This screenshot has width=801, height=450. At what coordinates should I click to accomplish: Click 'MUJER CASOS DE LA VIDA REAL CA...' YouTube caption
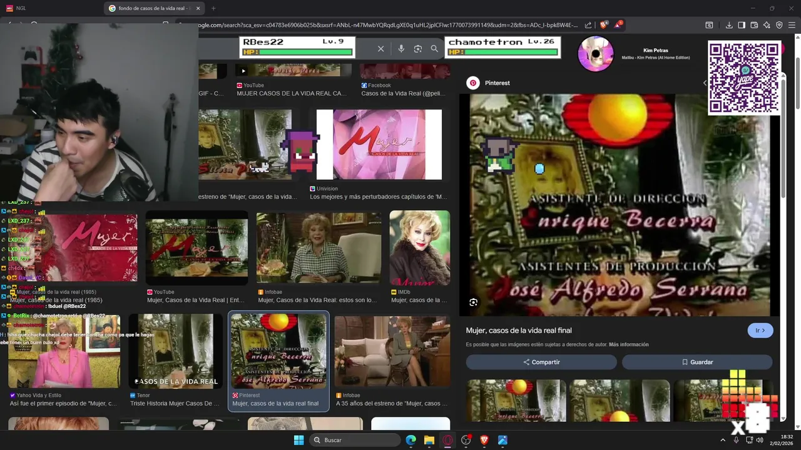[x=292, y=93]
